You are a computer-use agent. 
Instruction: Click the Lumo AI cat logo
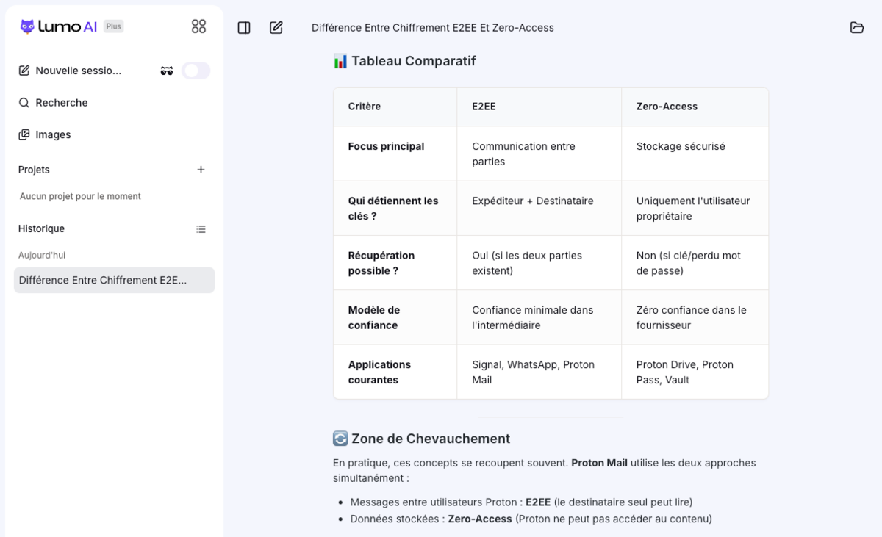pos(27,26)
